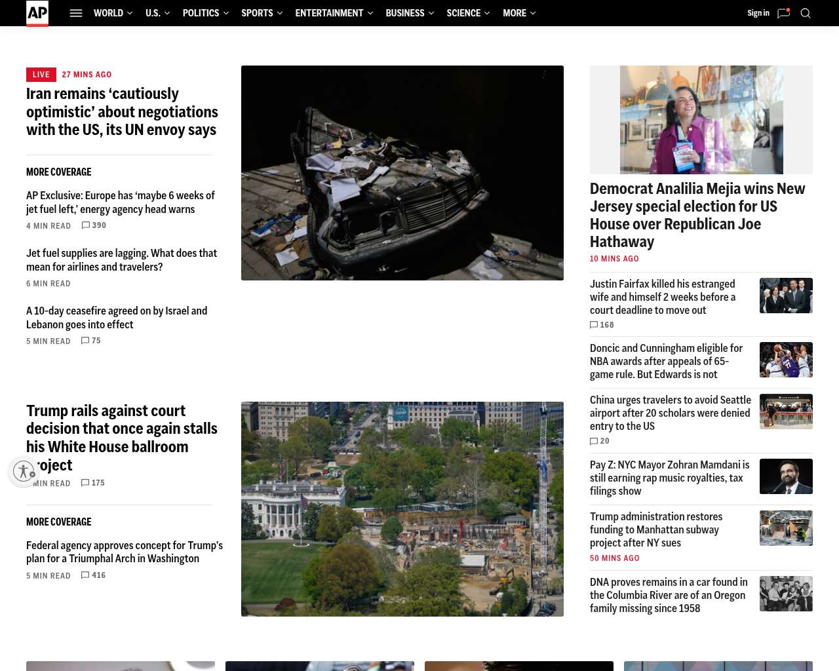Click the '50 MINS AGO' timestamp
839x671 pixels.
coord(615,558)
